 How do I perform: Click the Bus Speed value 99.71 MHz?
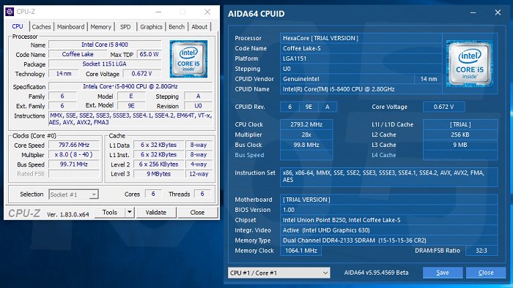click(74, 164)
